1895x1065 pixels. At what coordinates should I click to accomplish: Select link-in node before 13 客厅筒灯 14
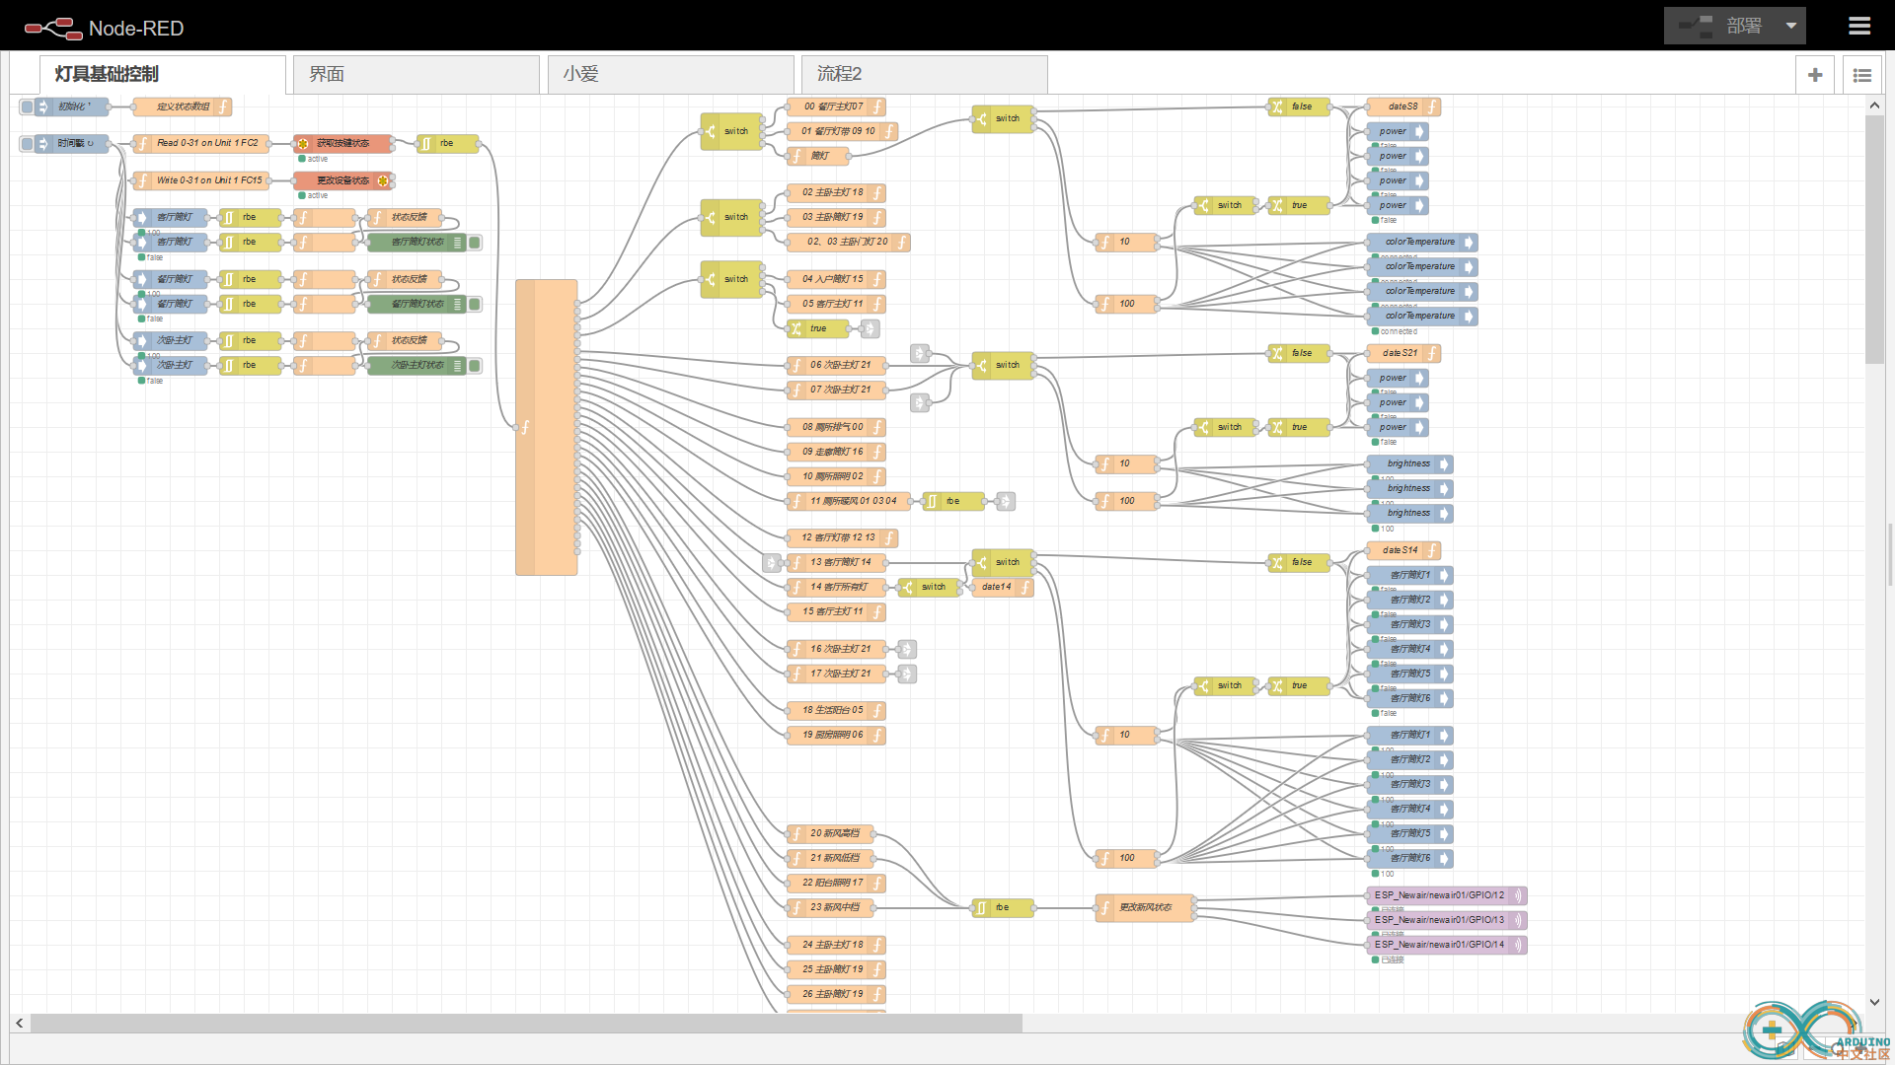(x=772, y=563)
